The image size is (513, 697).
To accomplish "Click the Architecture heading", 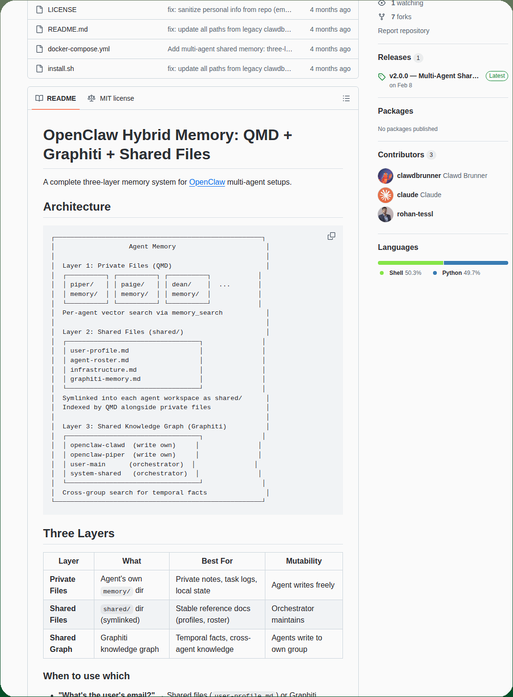I will (77, 207).
